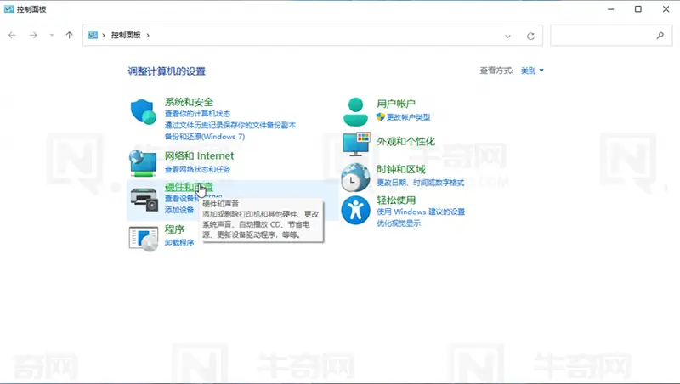Open the 用户帐户 category link
Viewport: 680px width, 384px height.
[x=396, y=104]
